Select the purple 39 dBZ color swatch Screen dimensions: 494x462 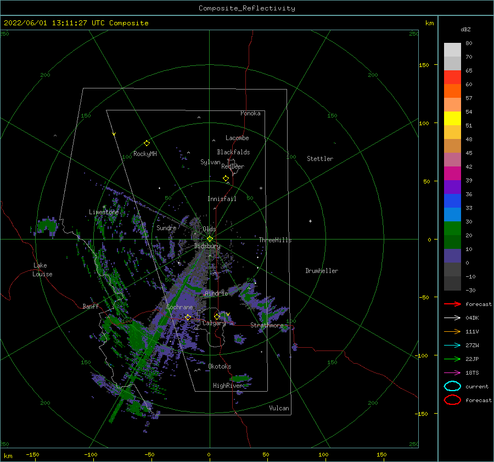tap(452, 187)
